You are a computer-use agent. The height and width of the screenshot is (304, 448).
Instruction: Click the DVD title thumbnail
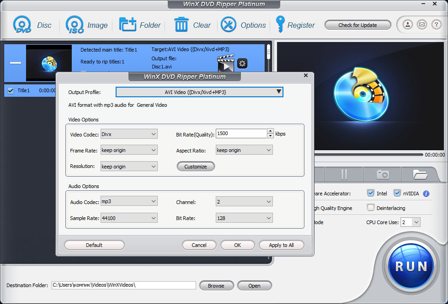pyautogui.click(x=49, y=63)
